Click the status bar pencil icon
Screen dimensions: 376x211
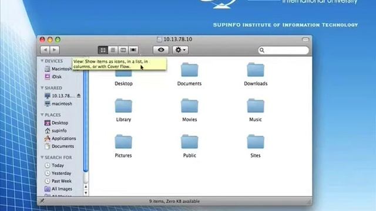[x=42, y=201]
